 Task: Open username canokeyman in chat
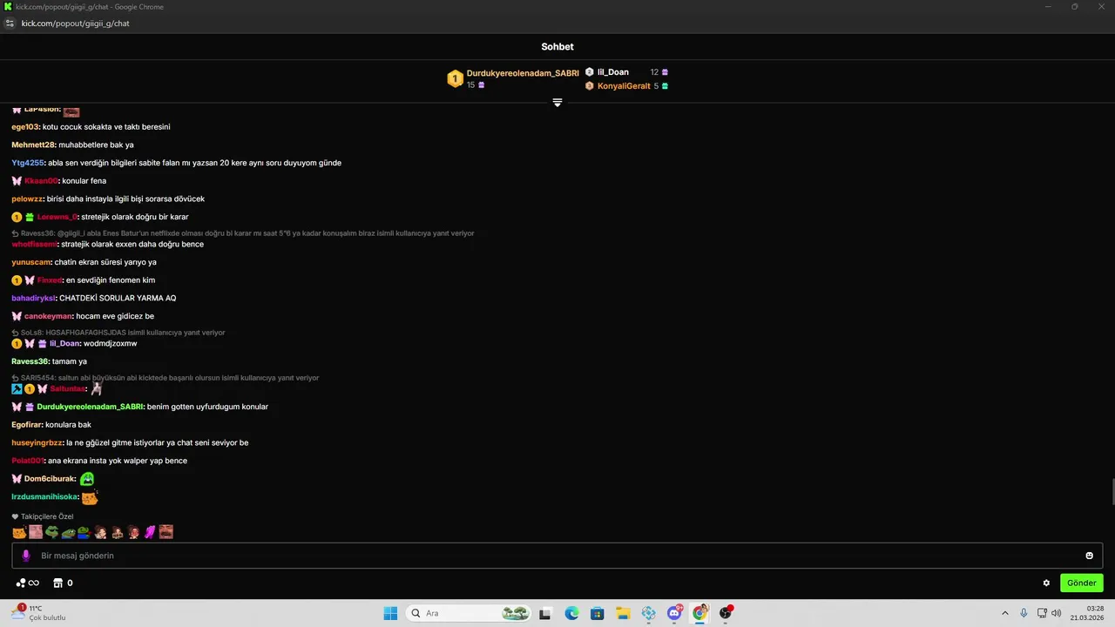pos(48,317)
